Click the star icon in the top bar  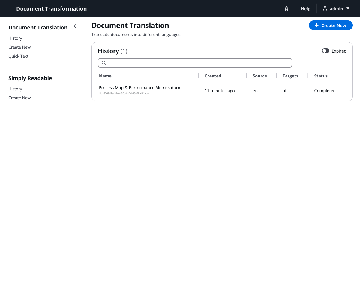[x=286, y=8]
